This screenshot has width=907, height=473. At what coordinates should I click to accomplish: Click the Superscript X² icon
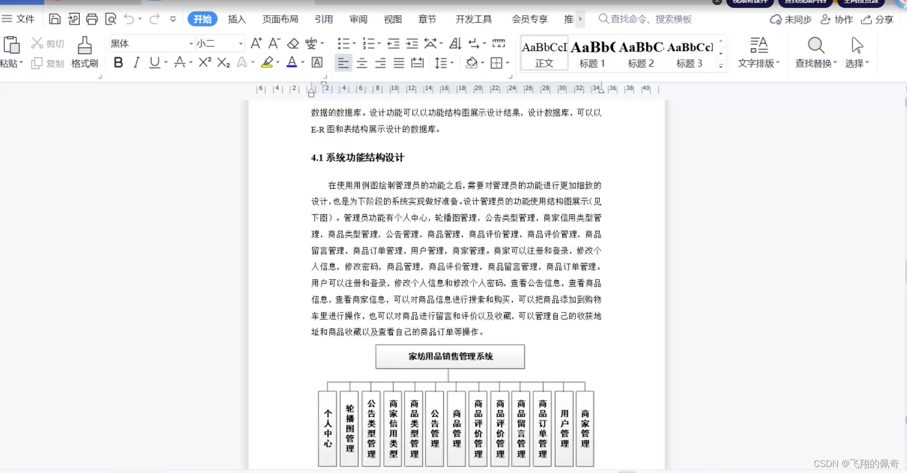205,62
